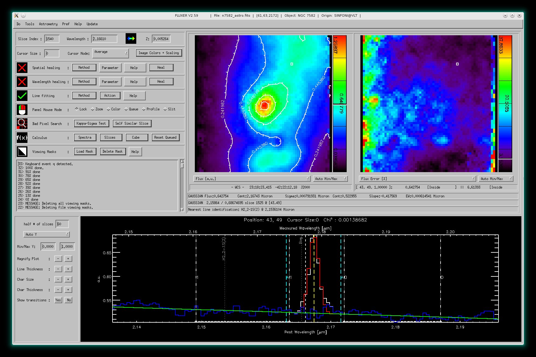The image size is (536, 357).
Task: Open left panel Auto Min/Max dropdown
Action: point(330,179)
